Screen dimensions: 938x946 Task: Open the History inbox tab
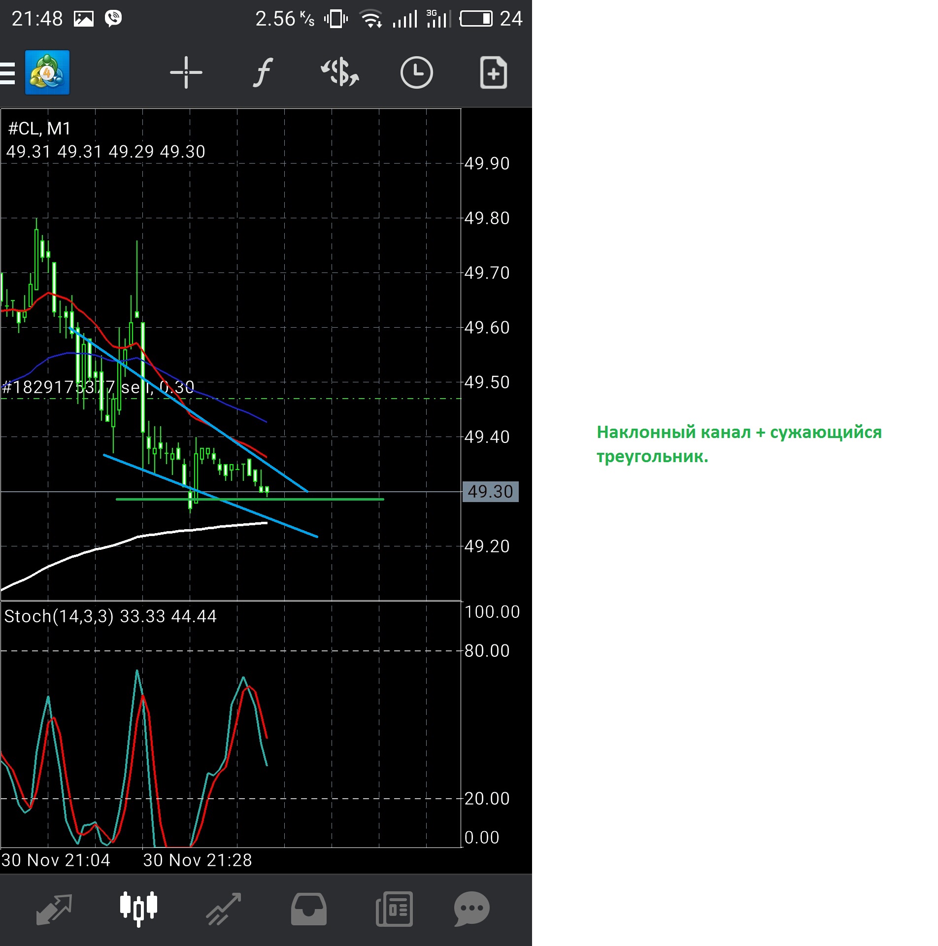pos(309,909)
